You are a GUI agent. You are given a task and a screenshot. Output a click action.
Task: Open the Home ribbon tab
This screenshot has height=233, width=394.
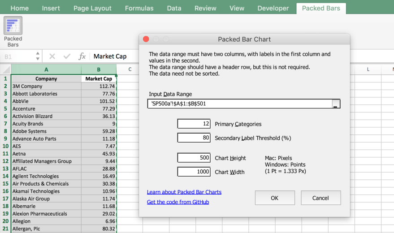tap(19, 8)
